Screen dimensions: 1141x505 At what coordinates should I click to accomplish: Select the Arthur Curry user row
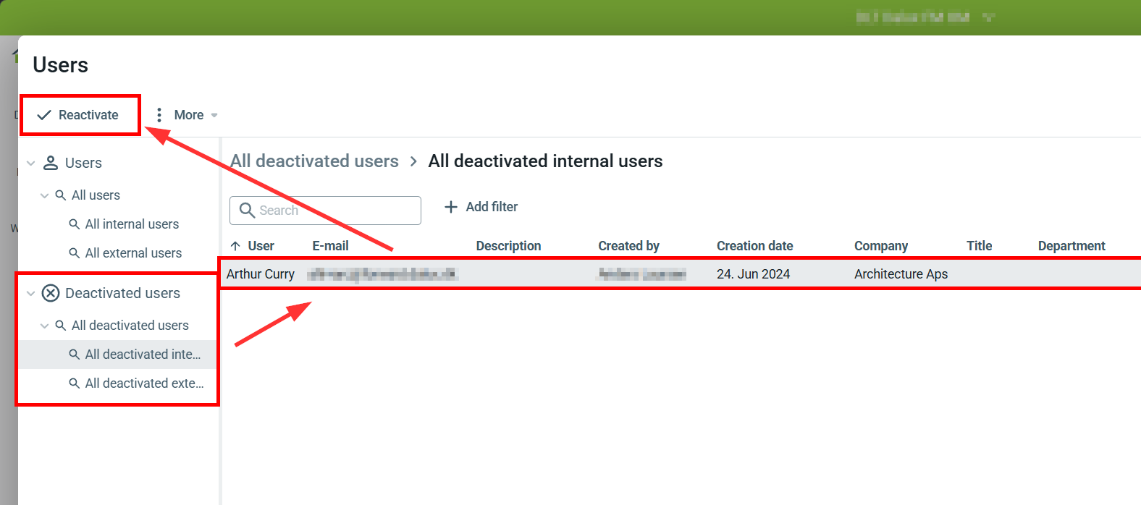261,274
